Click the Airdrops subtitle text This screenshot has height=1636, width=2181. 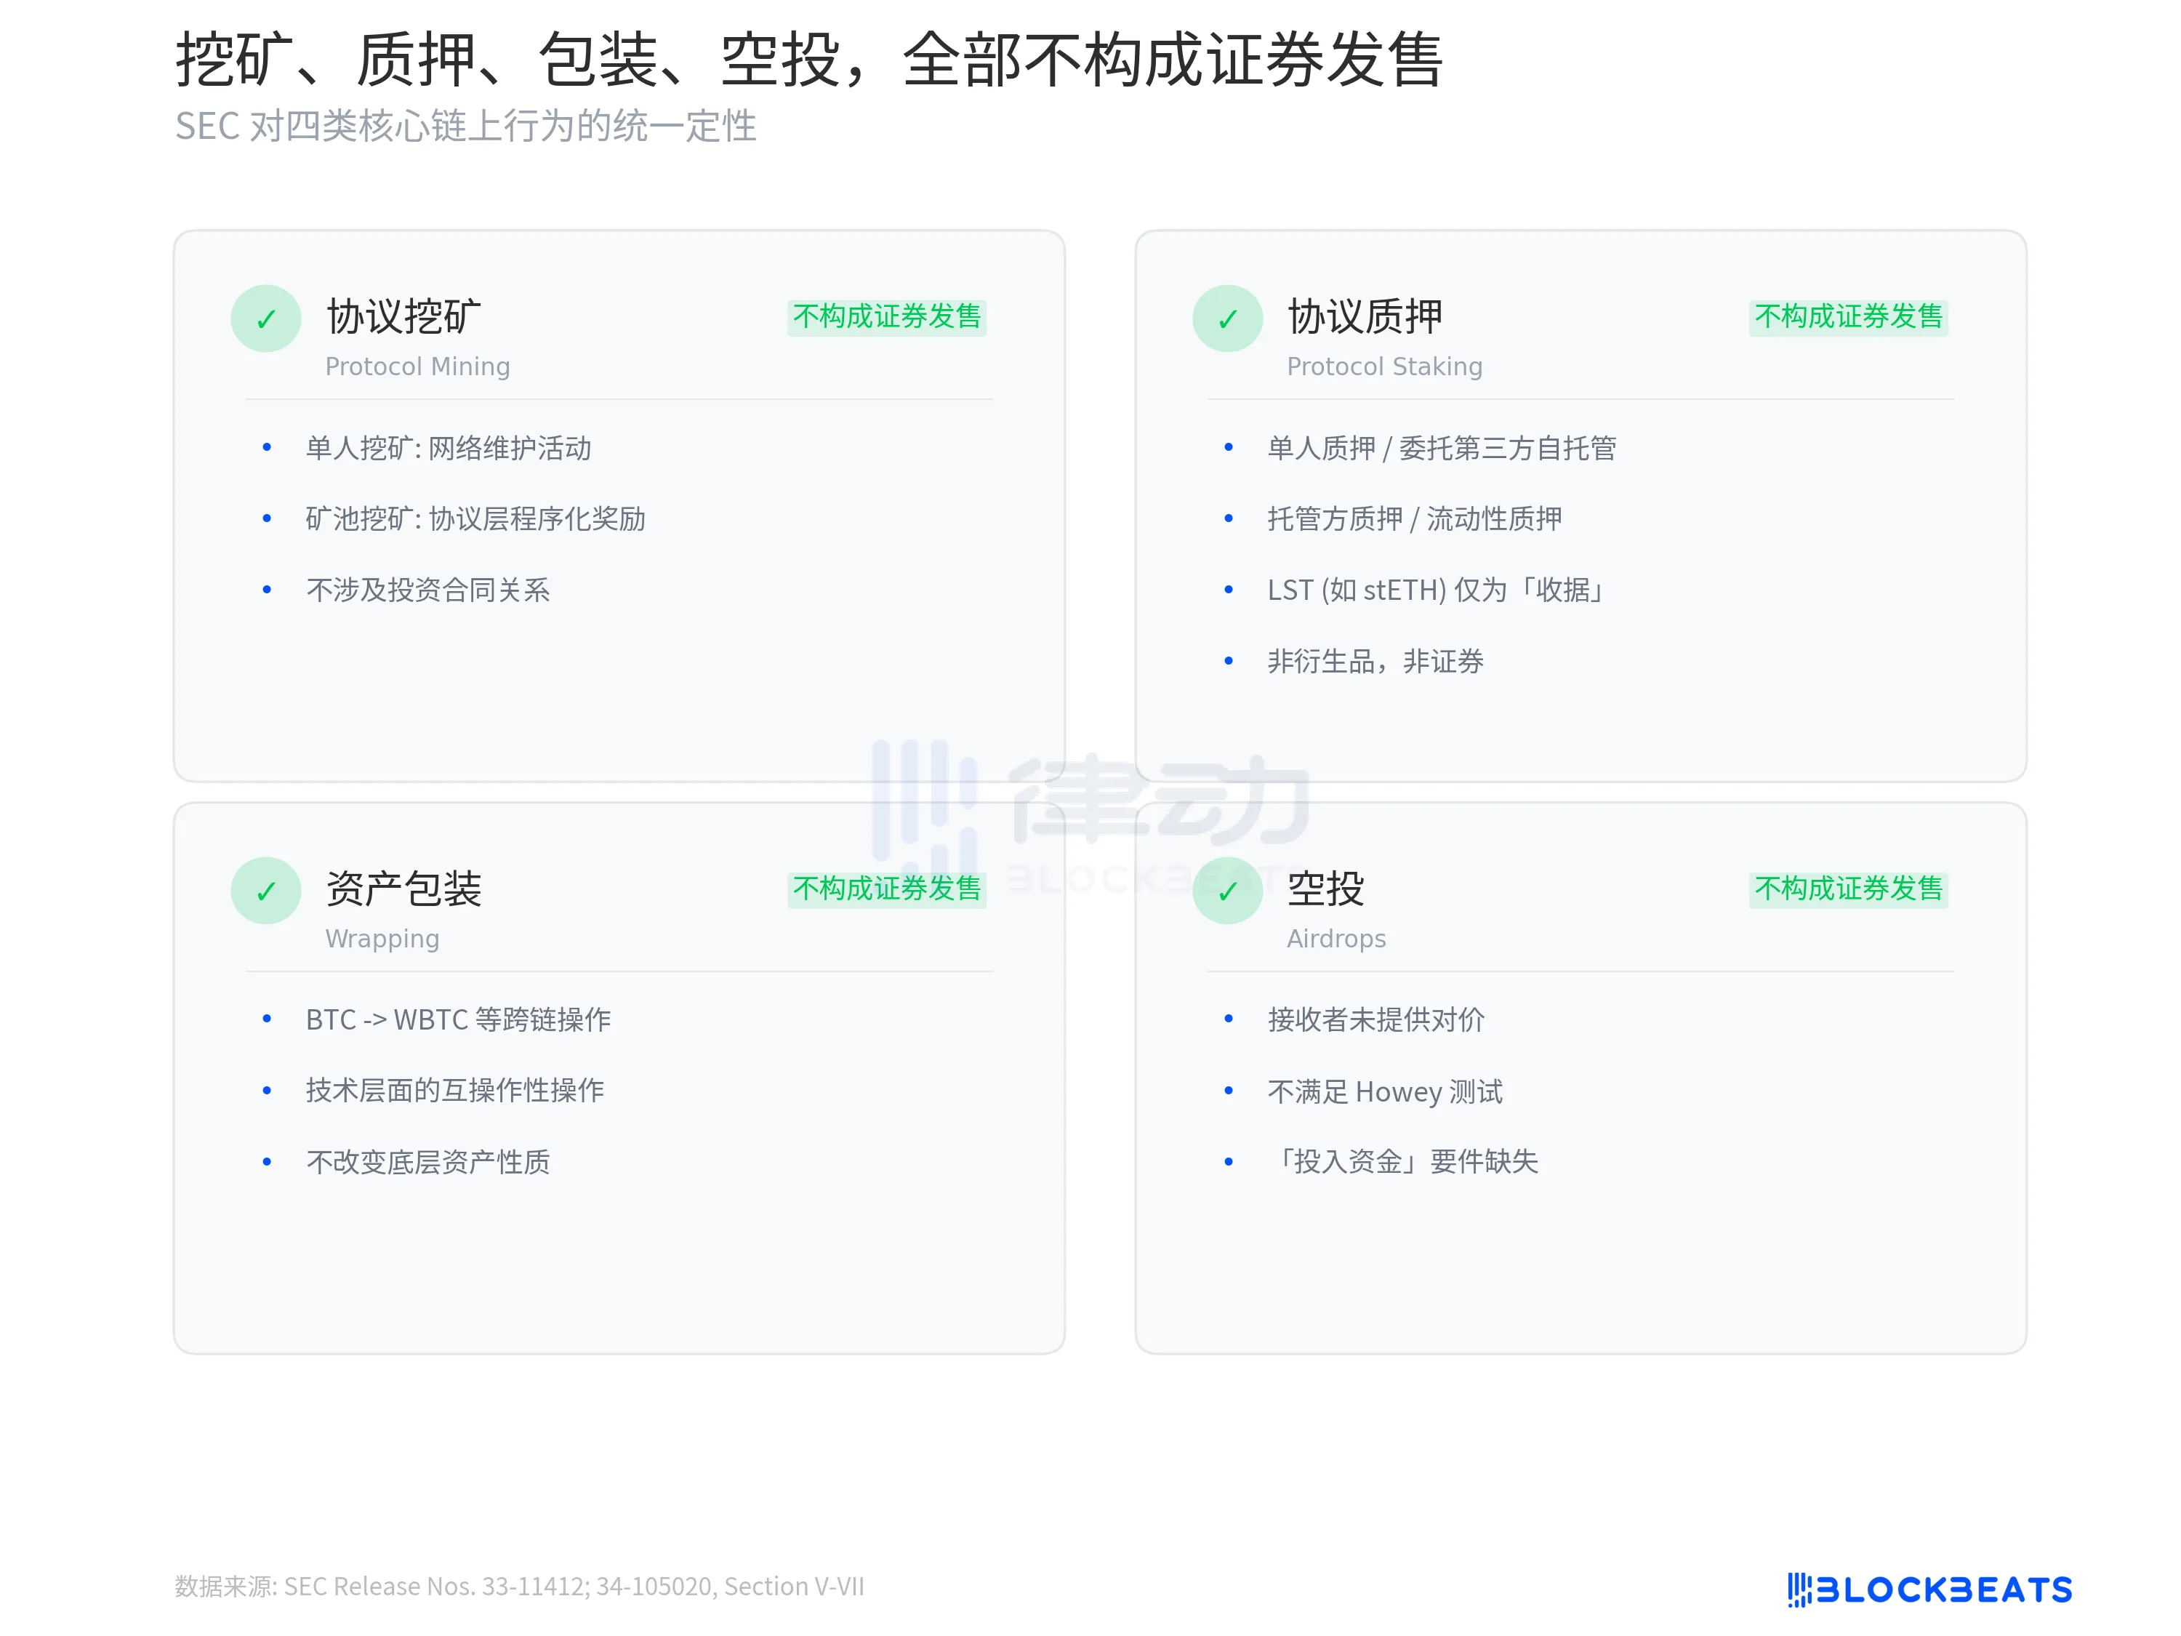pos(1335,939)
